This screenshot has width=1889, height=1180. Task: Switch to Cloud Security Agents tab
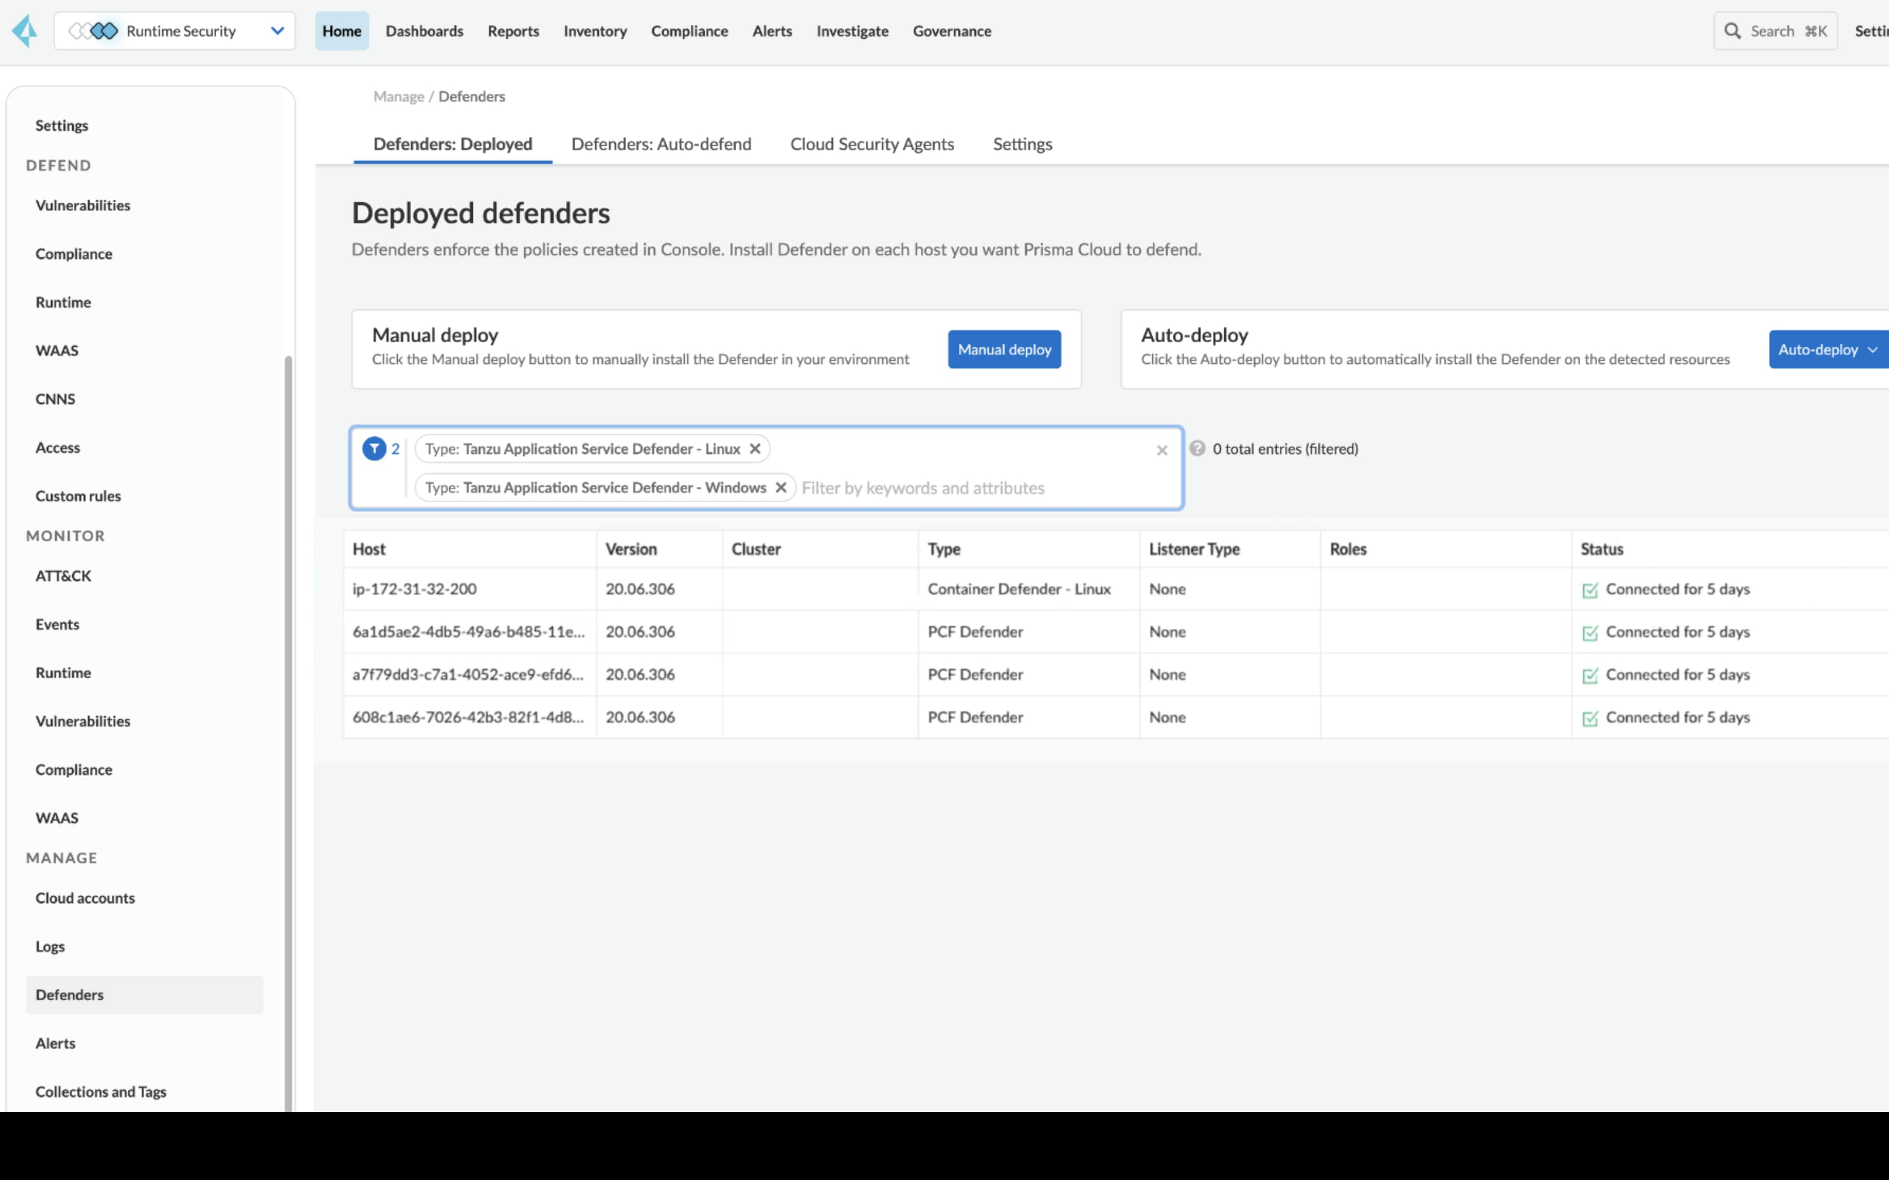click(871, 143)
